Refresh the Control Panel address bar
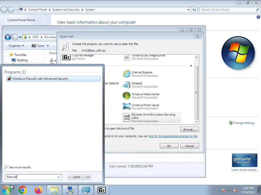Viewport: 261px width, 195px height. pos(194,10)
